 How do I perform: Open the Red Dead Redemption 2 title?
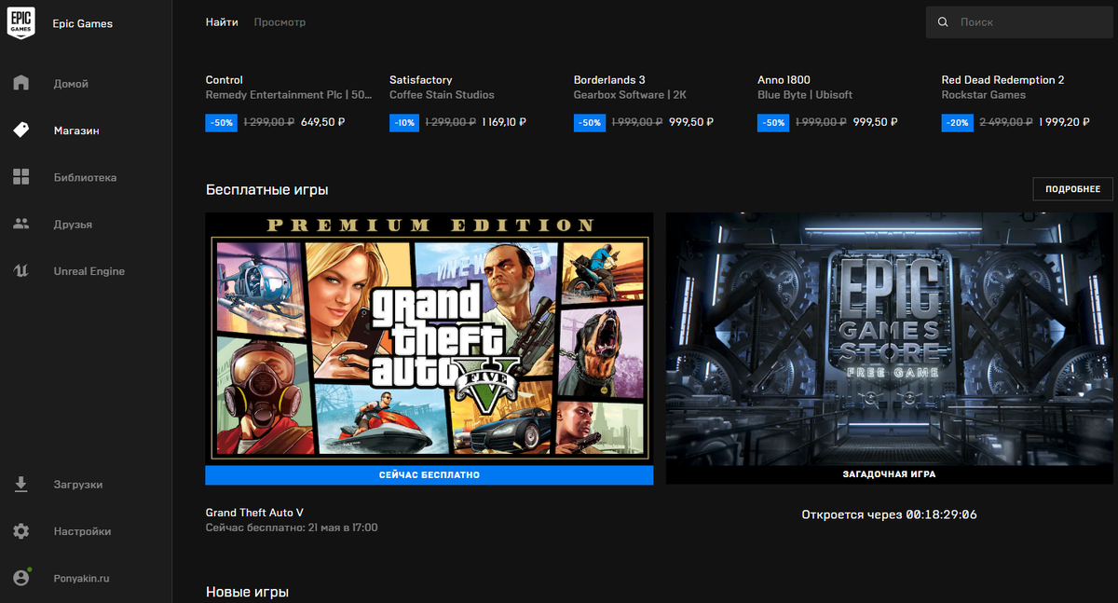coord(1003,80)
